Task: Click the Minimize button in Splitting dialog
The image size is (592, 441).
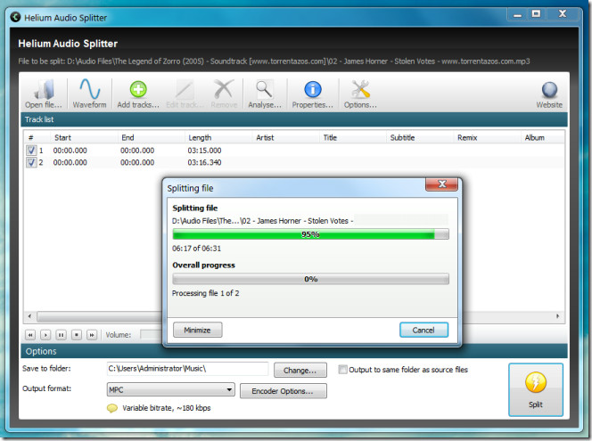Action: (x=197, y=331)
